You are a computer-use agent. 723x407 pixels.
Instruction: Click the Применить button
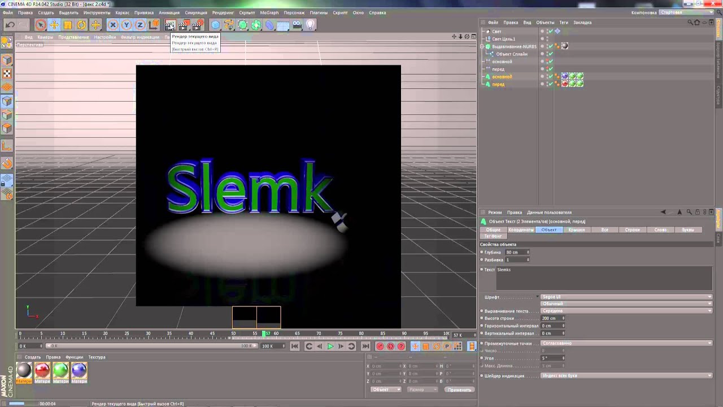[459, 389]
